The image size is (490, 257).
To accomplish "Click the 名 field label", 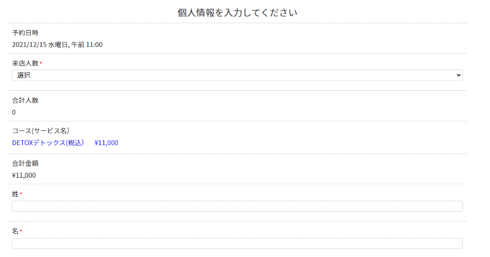I will [15, 231].
